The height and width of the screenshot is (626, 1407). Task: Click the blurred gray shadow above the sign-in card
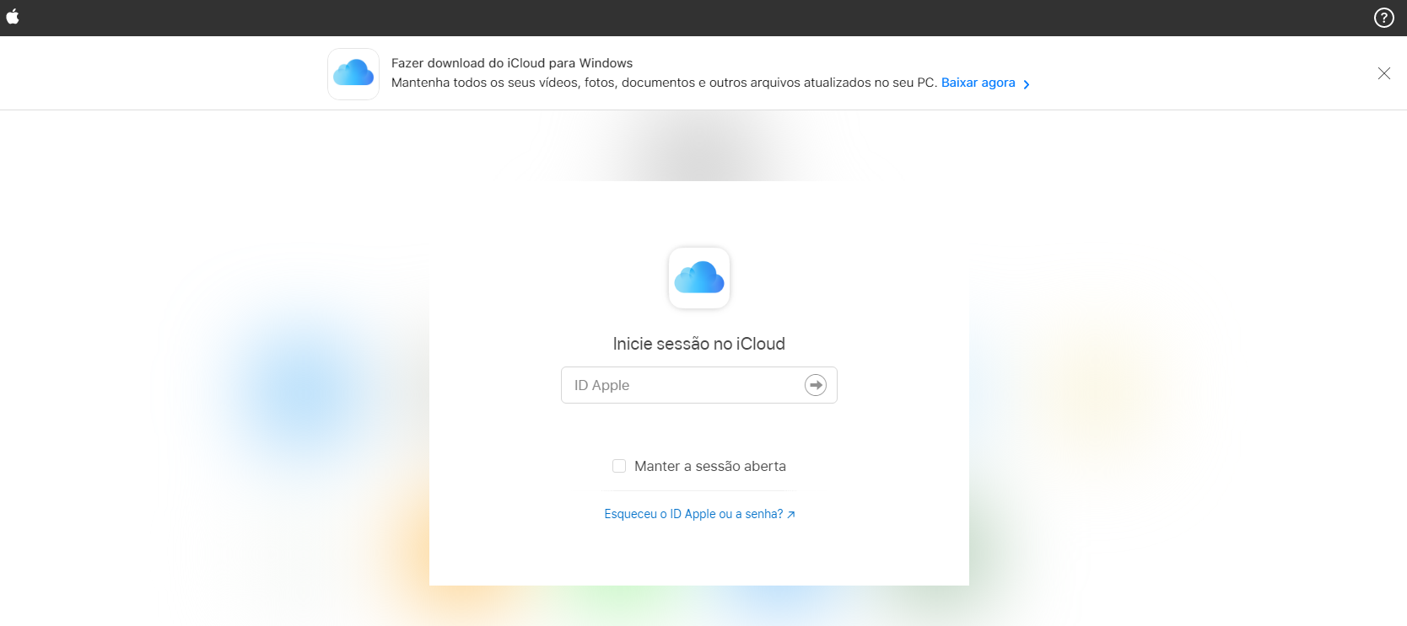pyautogui.click(x=700, y=147)
